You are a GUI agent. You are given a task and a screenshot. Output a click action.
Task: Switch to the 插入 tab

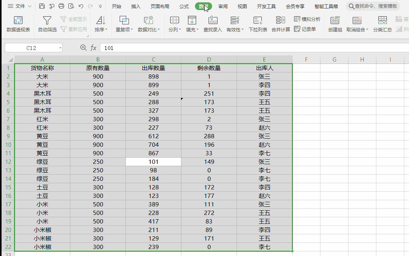click(x=136, y=6)
